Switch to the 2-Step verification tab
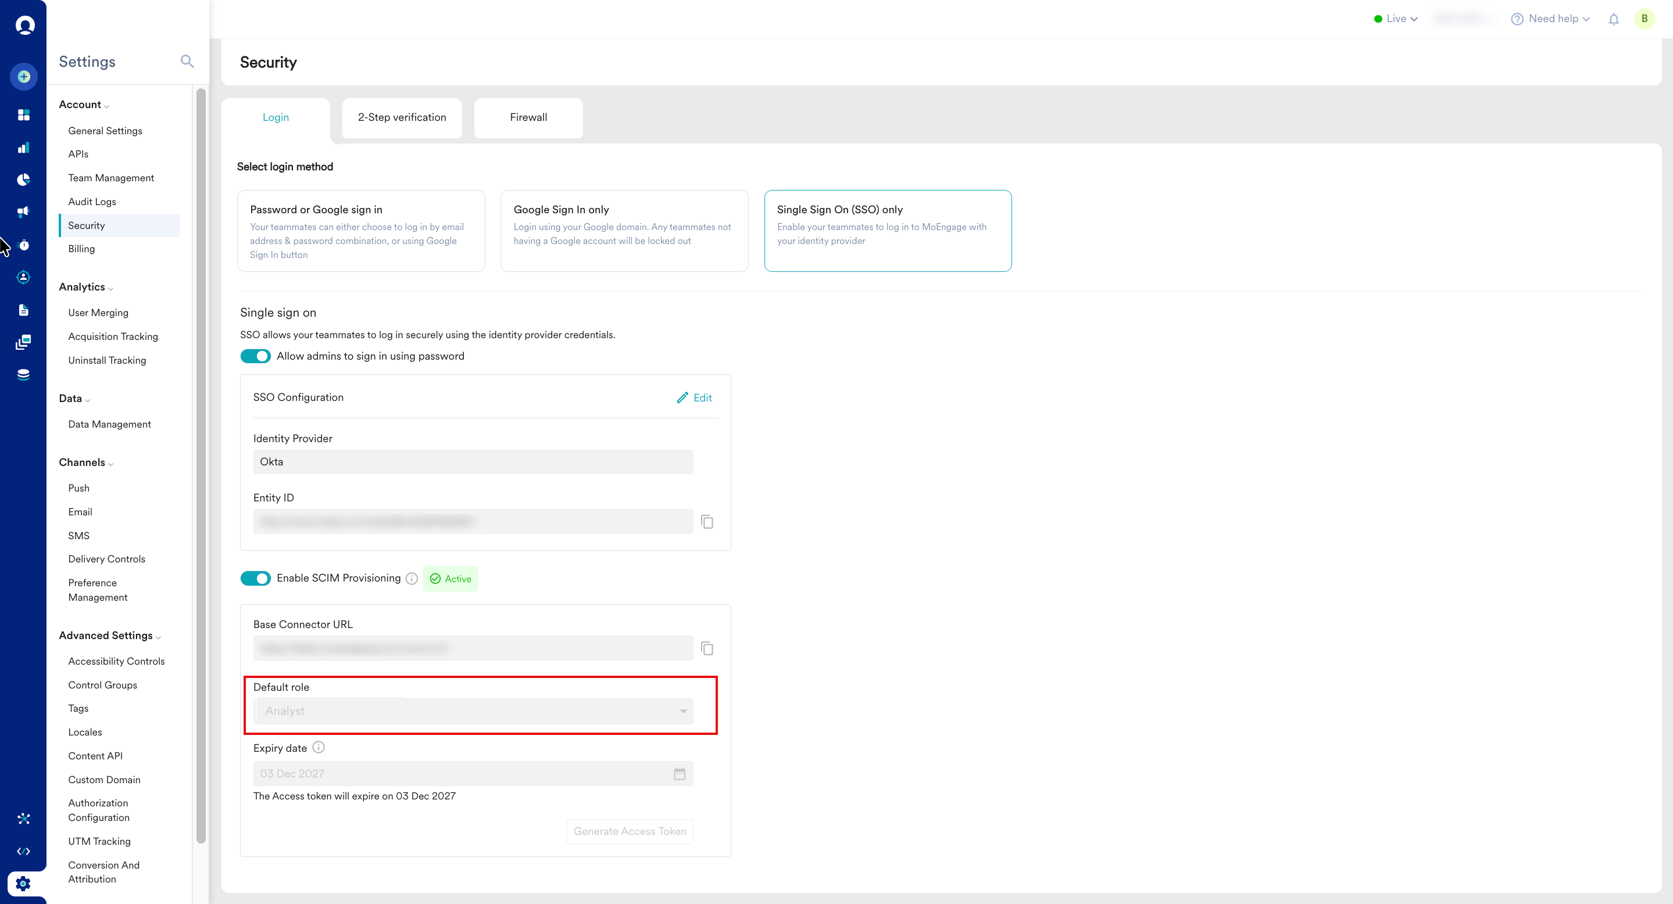The image size is (1673, 904). click(x=401, y=117)
